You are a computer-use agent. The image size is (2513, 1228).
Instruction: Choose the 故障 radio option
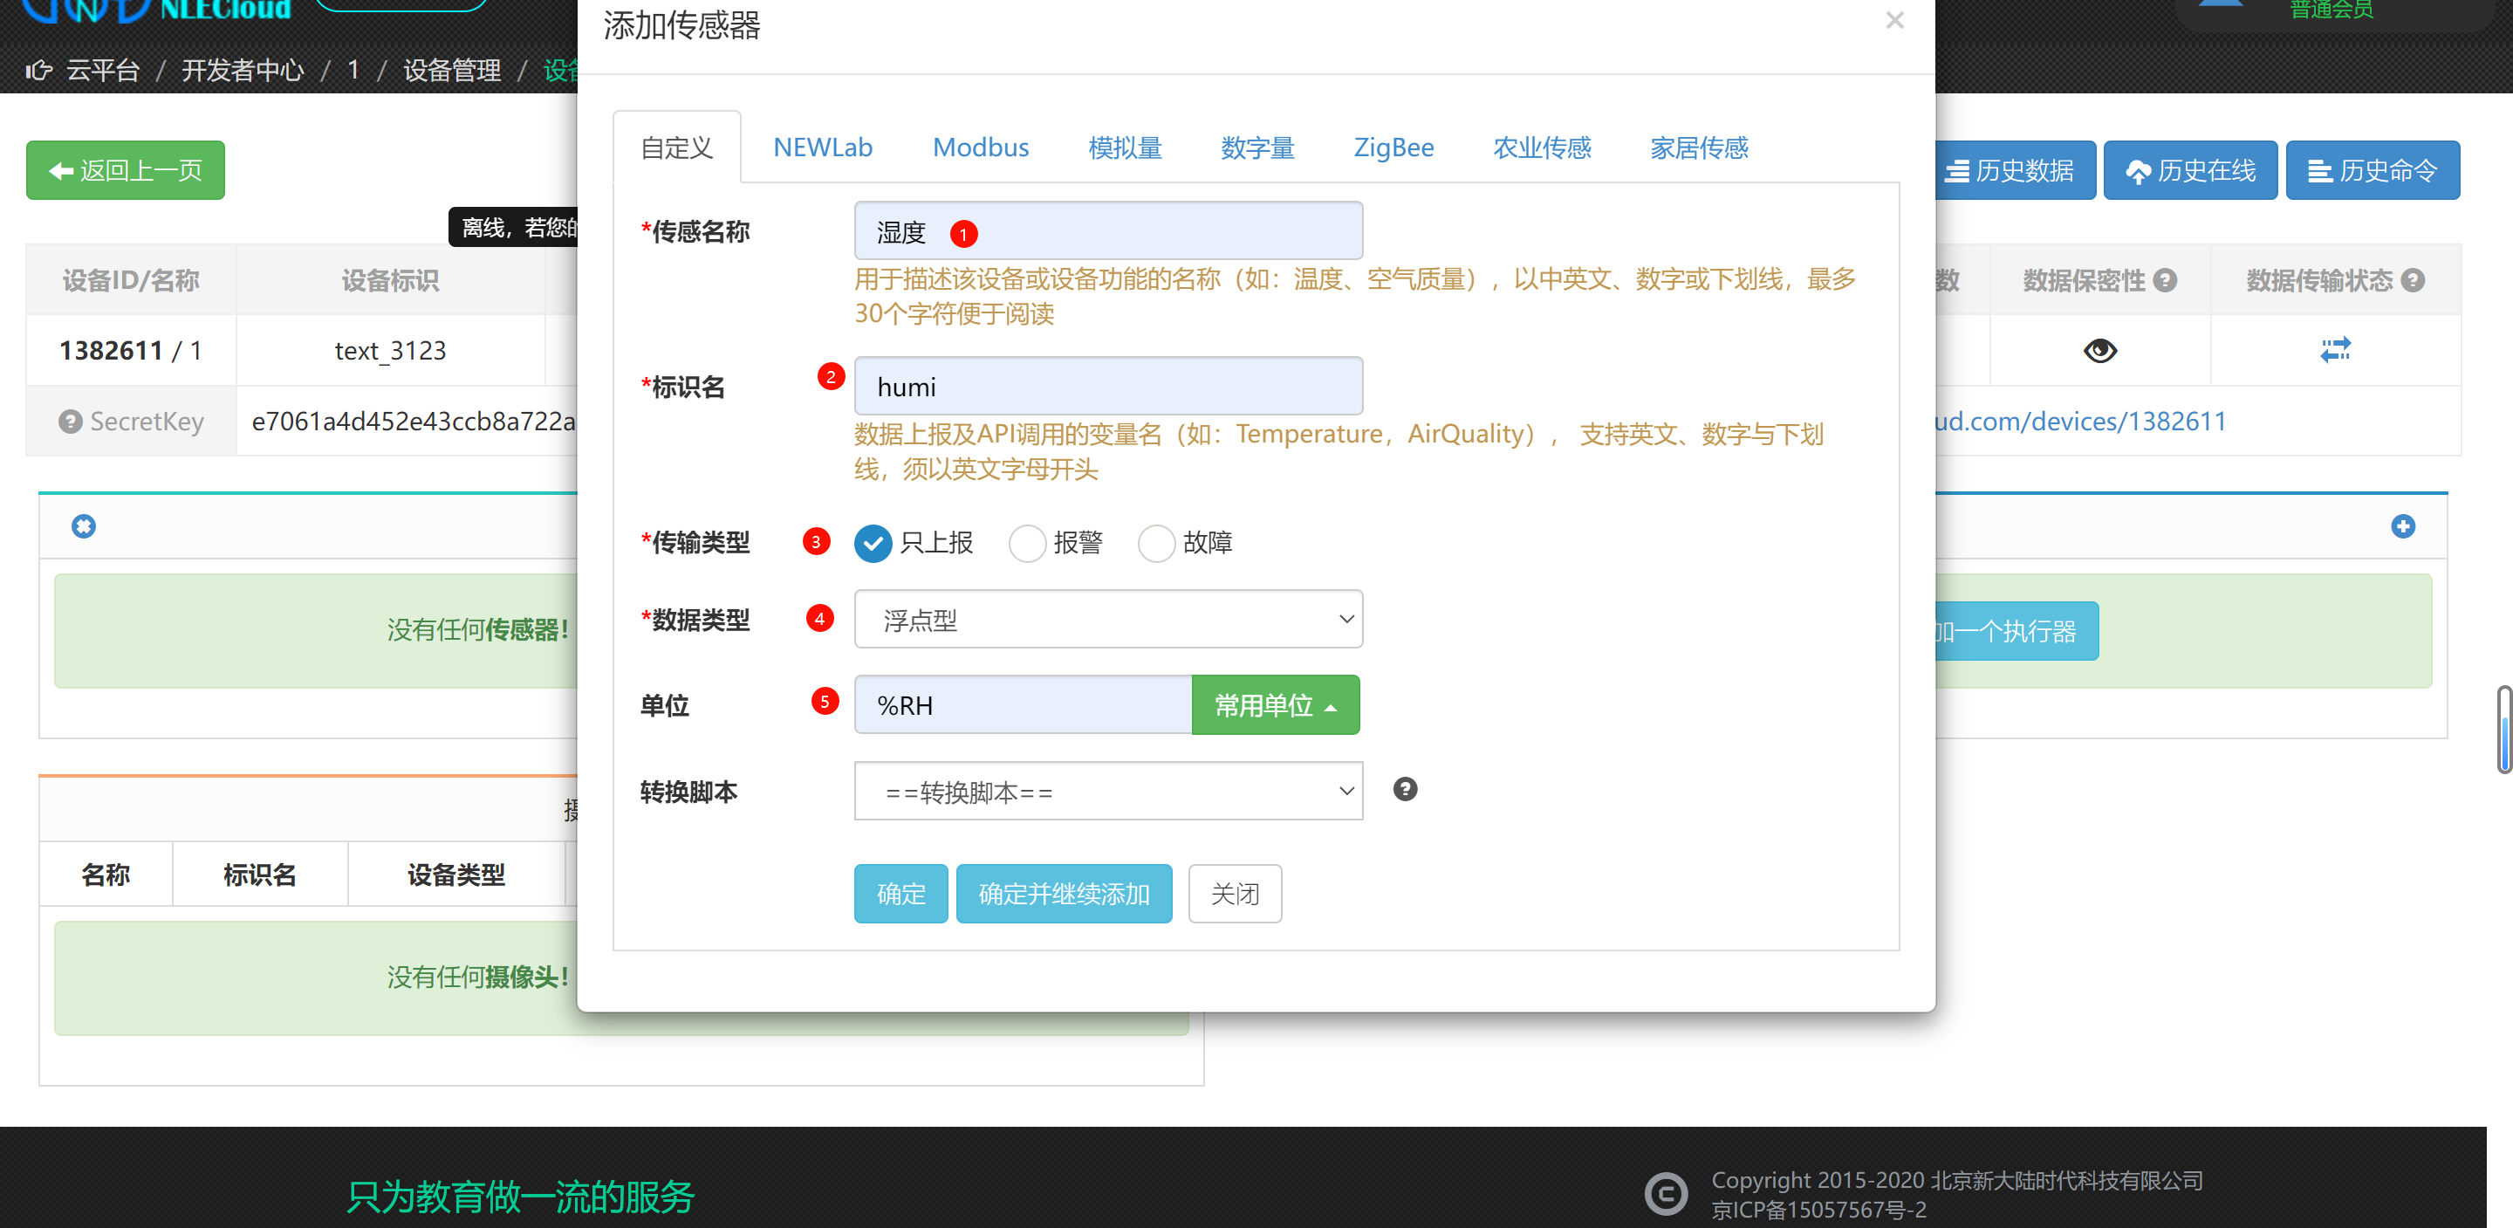pyautogui.click(x=1156, y=543)
